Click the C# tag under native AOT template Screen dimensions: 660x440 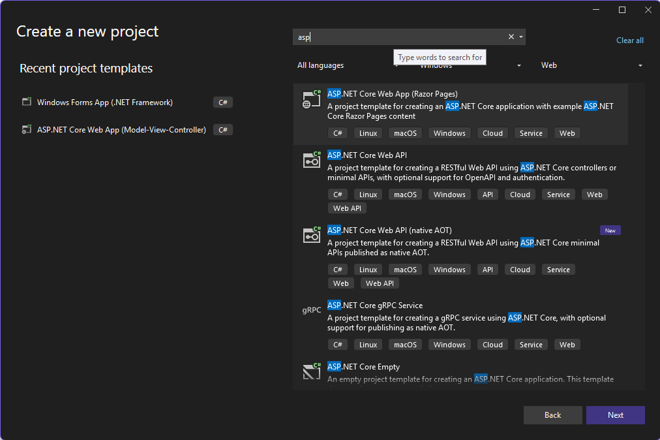click(338, 270)
